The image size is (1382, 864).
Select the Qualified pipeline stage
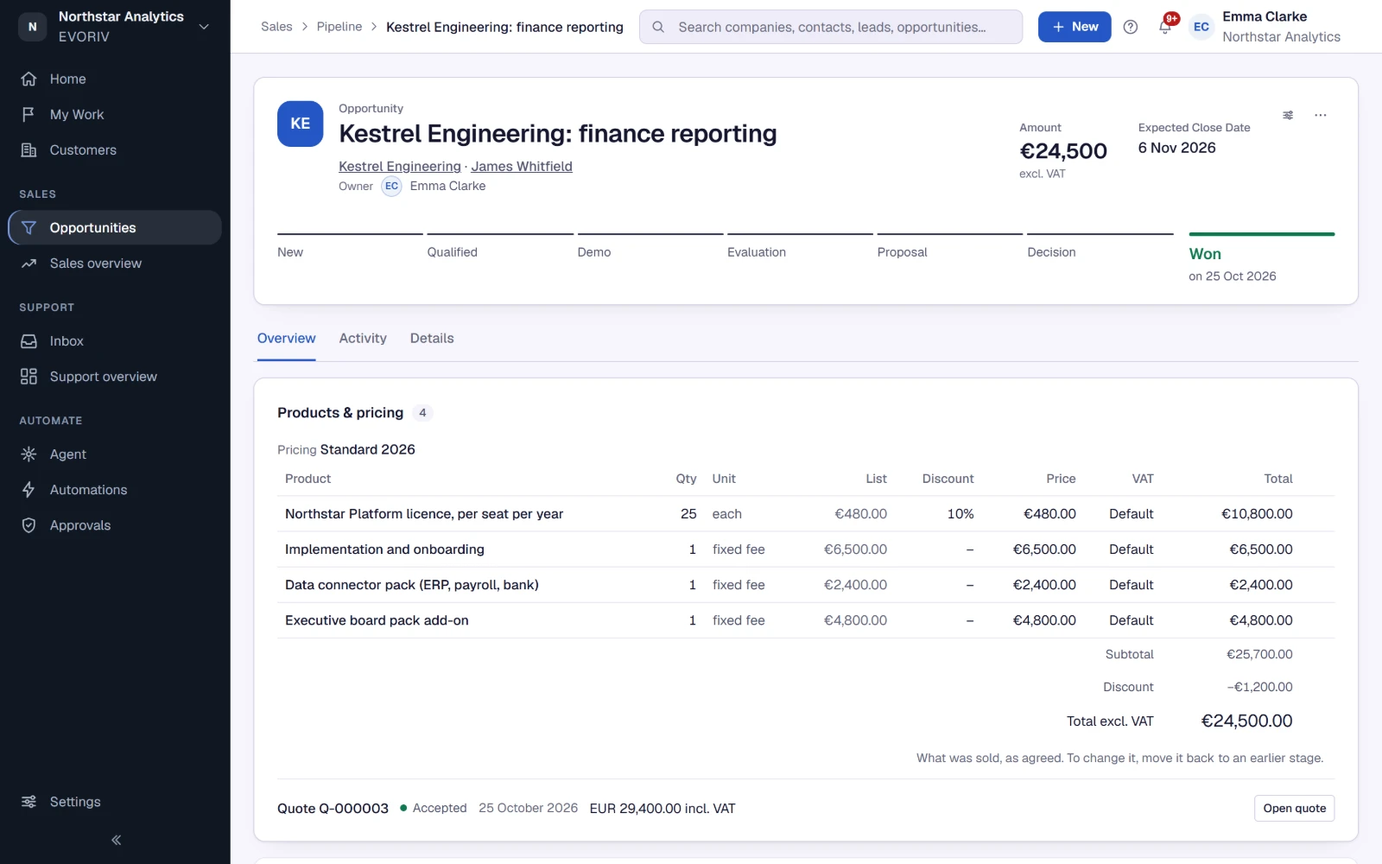pyautogui.click(x=500, y=247)
